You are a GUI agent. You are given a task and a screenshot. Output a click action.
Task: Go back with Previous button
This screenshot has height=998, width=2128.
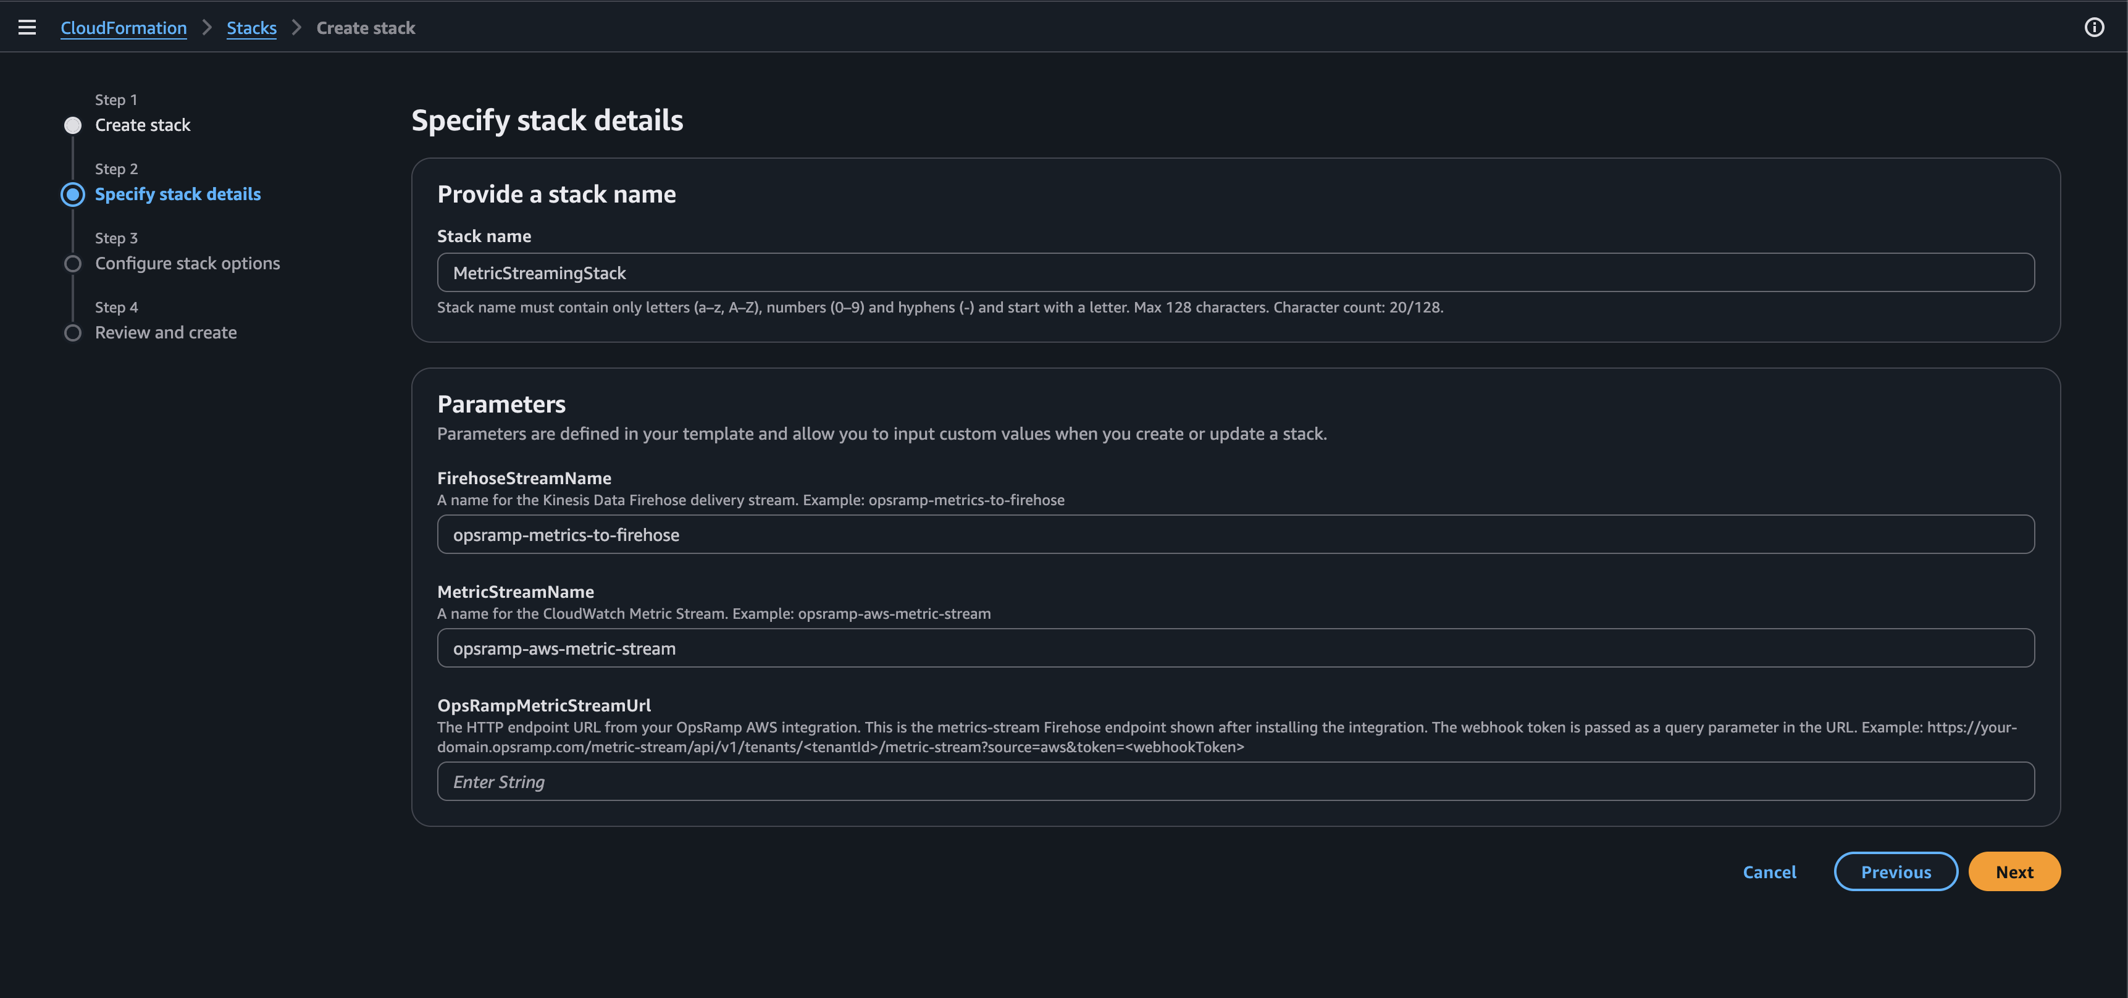pyautogui.click(x=1896, y=871)
